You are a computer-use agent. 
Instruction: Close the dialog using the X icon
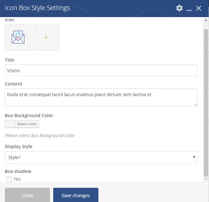coord(199,8)
